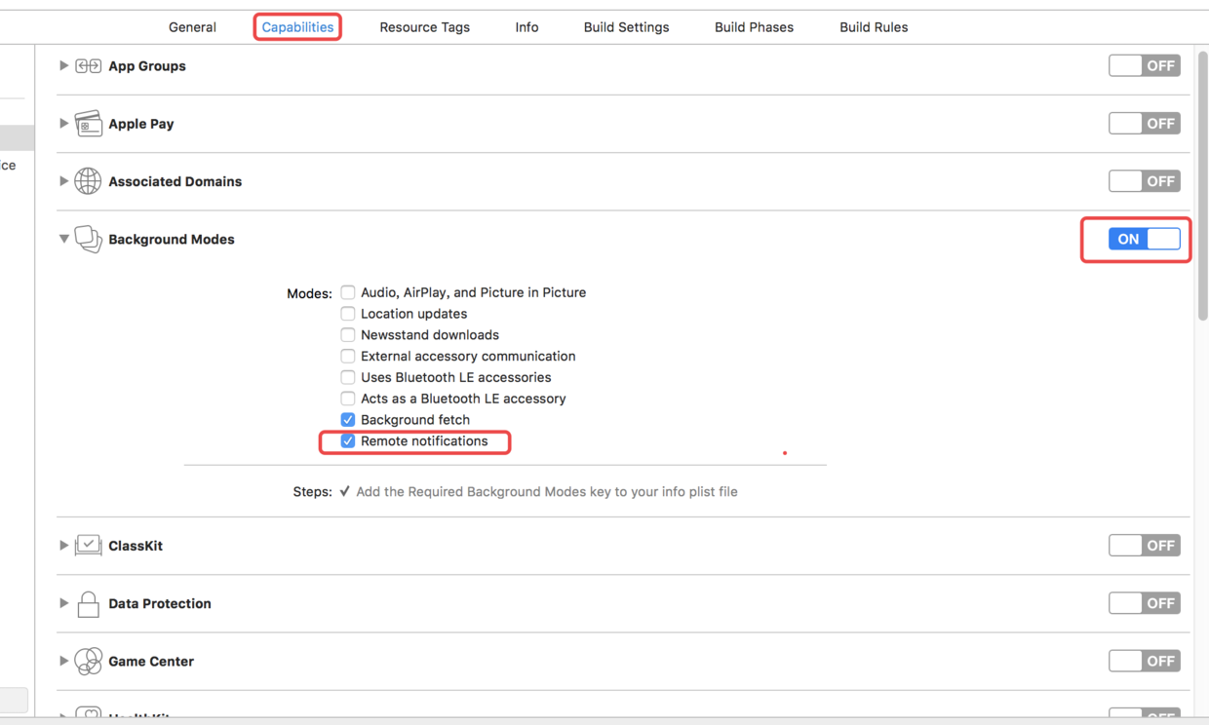The image size is (1209, 725).
Task: Open the Info tab
Action: (x=526, y=27)
